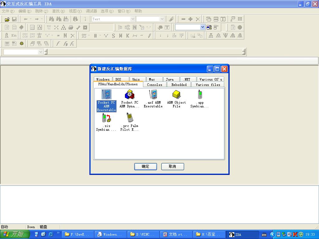Image resolution: width=319 pixels, height=239 pixels.
Task: Open the 选项 (Options) menu
Action: coord(107,11)
